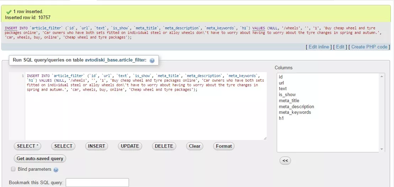The width and height of the screenshot is (394, 187).
Task: Insert selected column with << button
Action: 285,161
